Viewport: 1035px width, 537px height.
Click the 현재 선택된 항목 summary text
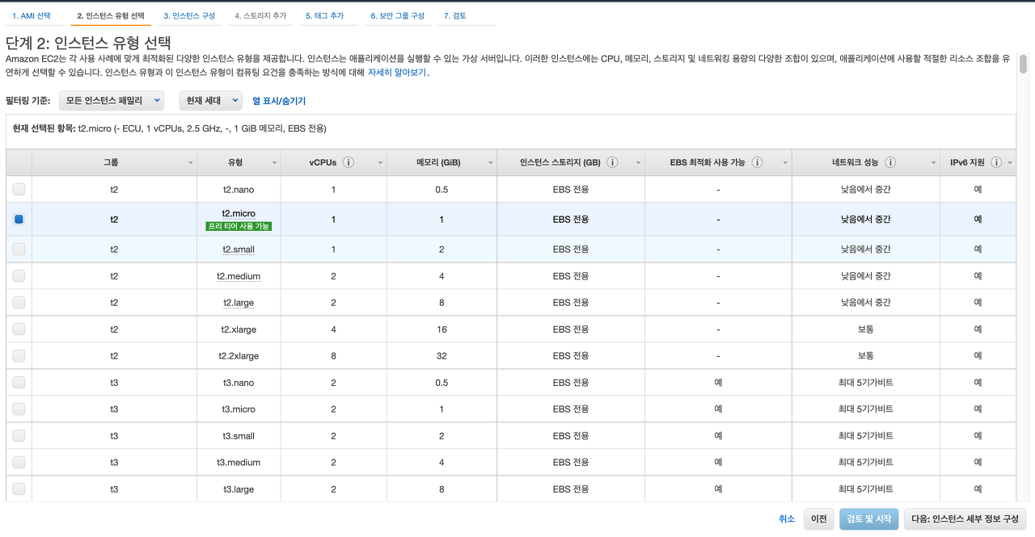point(170,128)
